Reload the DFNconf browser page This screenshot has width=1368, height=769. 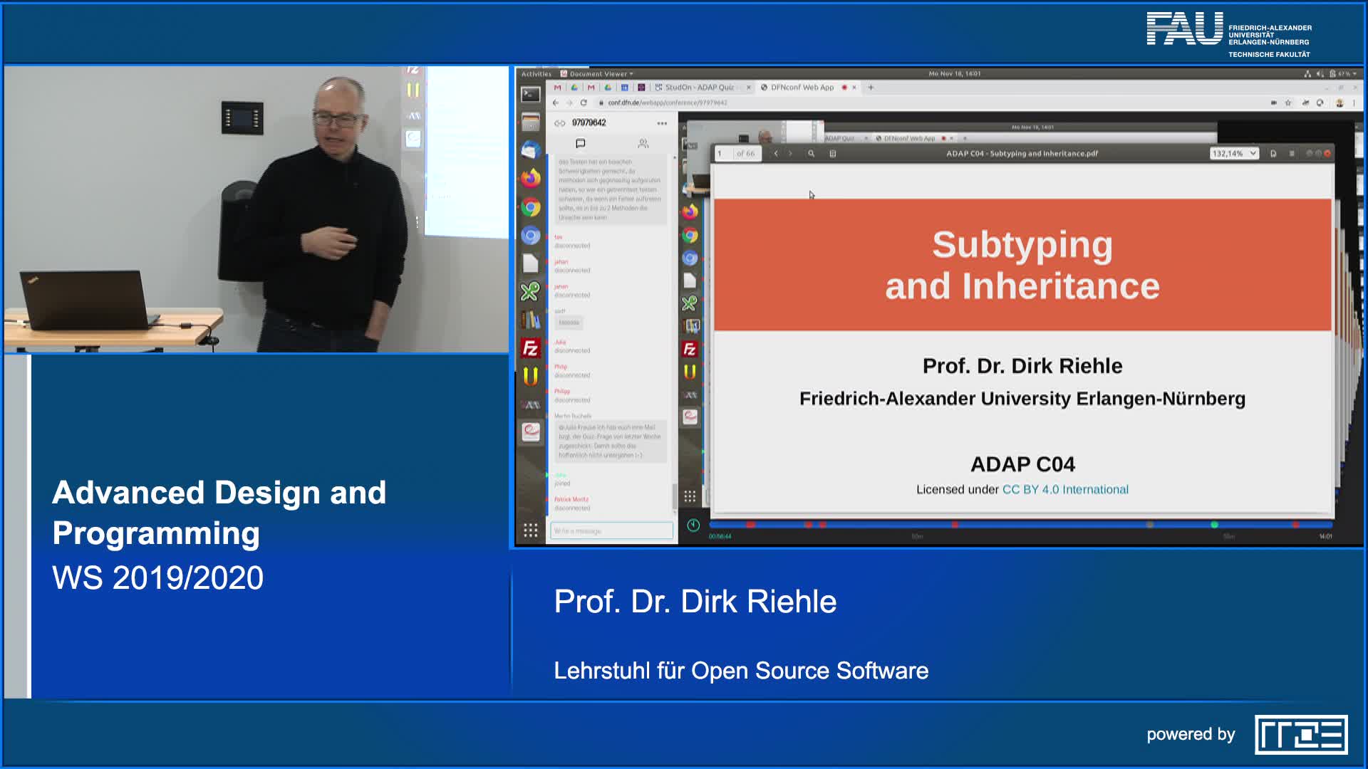[x=584, y=103]
